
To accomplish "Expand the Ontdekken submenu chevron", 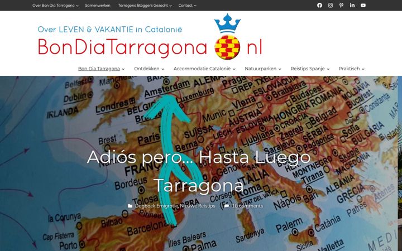I will pyautogui.click(x=163, y=69).
